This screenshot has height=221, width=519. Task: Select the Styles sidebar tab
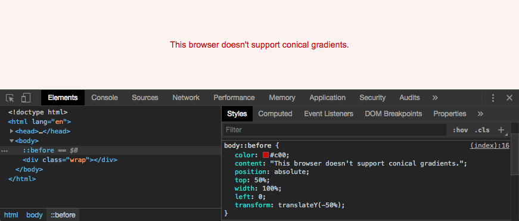pos(237,114)
